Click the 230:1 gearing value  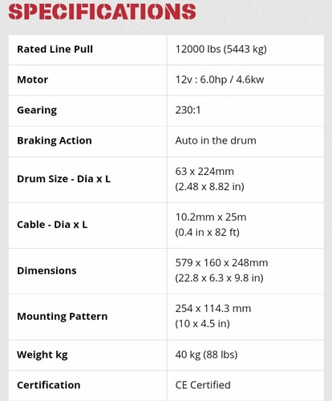(188, 110)
